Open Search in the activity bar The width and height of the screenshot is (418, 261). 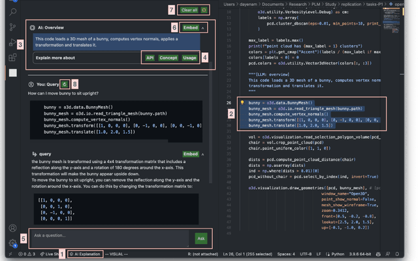12,10
